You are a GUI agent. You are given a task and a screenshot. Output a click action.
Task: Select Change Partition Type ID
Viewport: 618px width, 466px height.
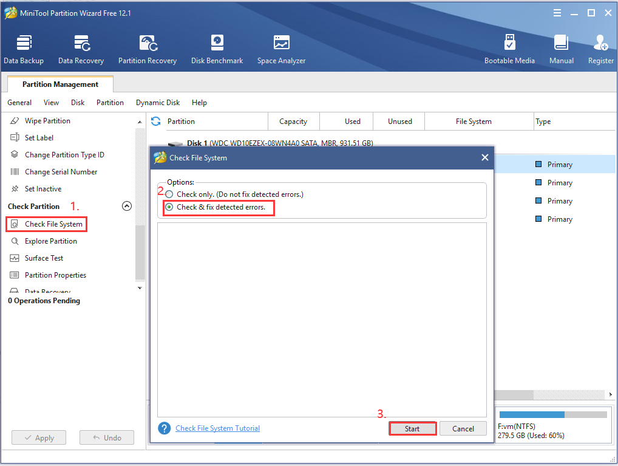coord(64,155)
